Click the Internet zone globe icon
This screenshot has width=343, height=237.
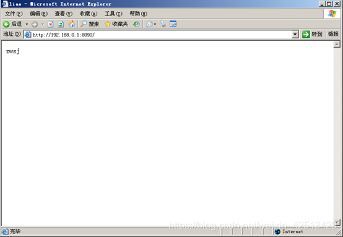click(x=277, y=231)
